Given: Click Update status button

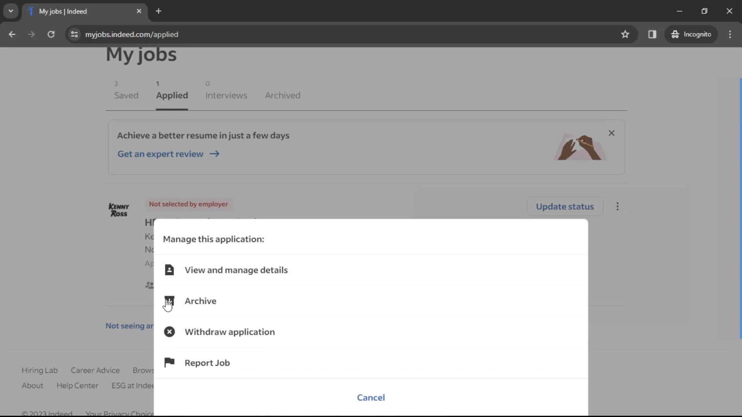Looking at the screenshot, I should point(565,207).
